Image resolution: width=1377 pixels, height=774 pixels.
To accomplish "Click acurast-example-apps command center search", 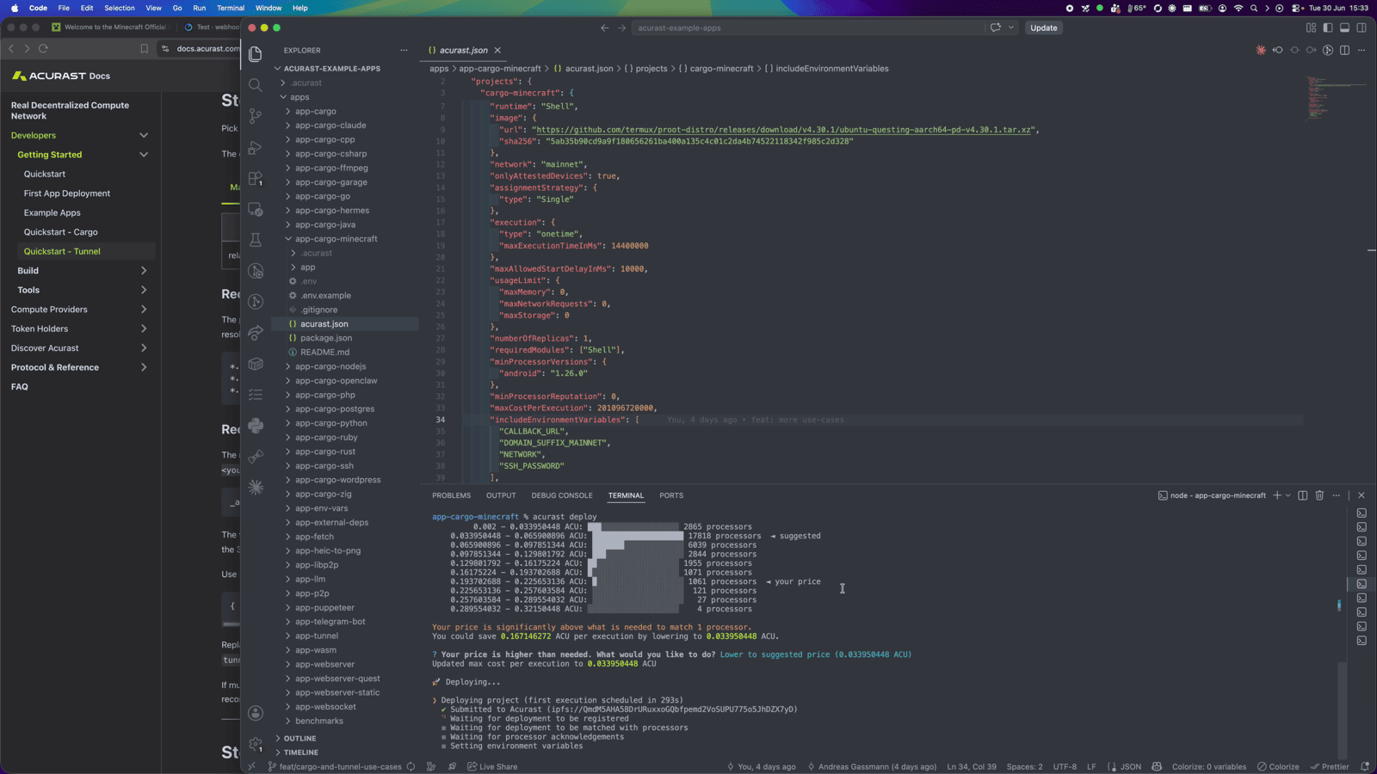I will 808,28.
